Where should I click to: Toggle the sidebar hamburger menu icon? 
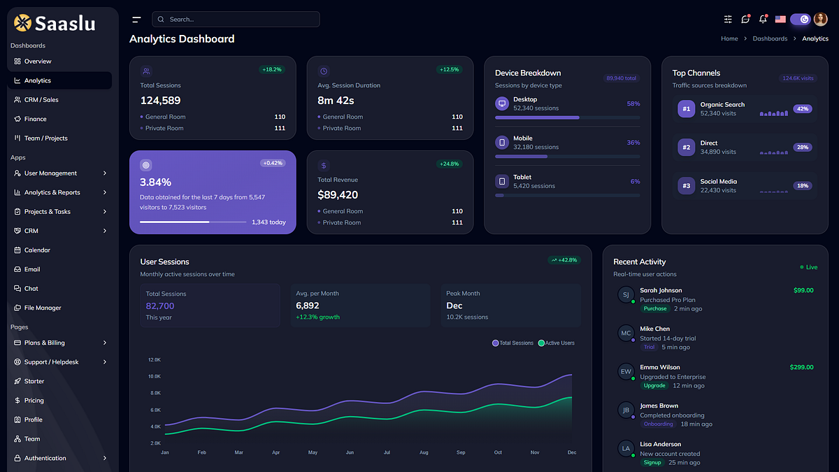click(136, 20)
